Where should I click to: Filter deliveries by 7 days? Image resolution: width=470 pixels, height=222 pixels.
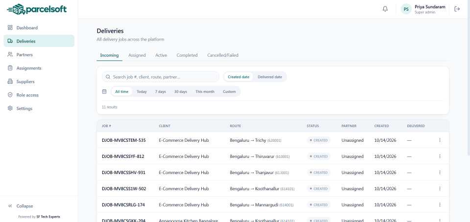pyautogui.click(x=161, y=91)
